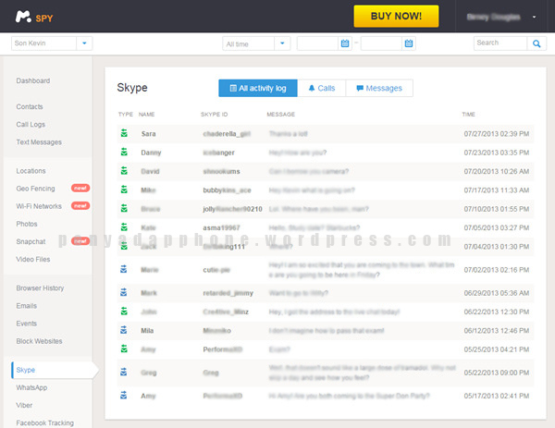Screen dimensions: 555x428
Task: Click the type icon in Sara's row
Action: pos(123,133)
